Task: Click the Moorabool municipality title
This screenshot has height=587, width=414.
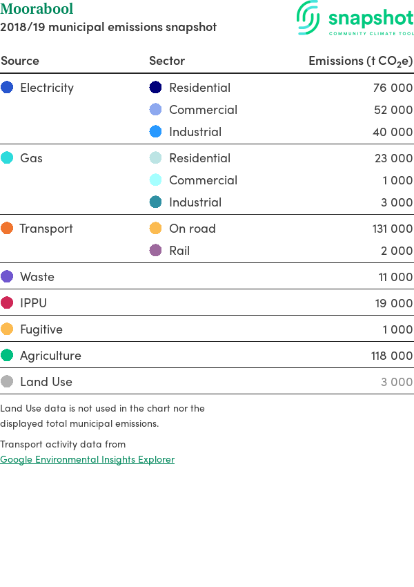Action: coord(37,8)
